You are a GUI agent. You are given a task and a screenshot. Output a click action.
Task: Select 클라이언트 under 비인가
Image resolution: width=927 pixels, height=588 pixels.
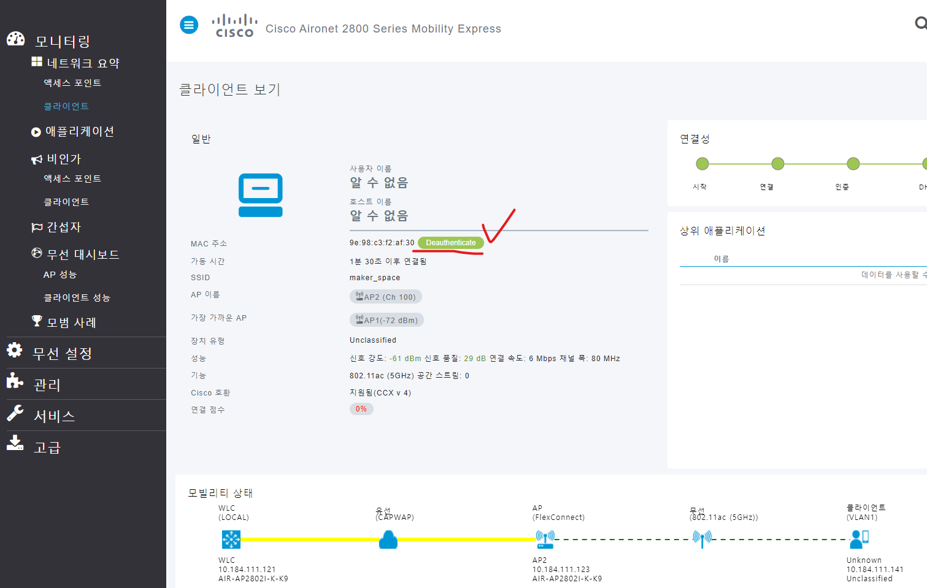tap(66, 202)
